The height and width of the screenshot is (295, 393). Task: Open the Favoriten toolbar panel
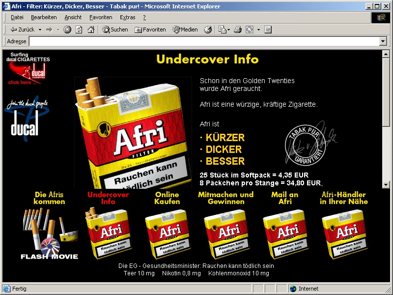150,29
